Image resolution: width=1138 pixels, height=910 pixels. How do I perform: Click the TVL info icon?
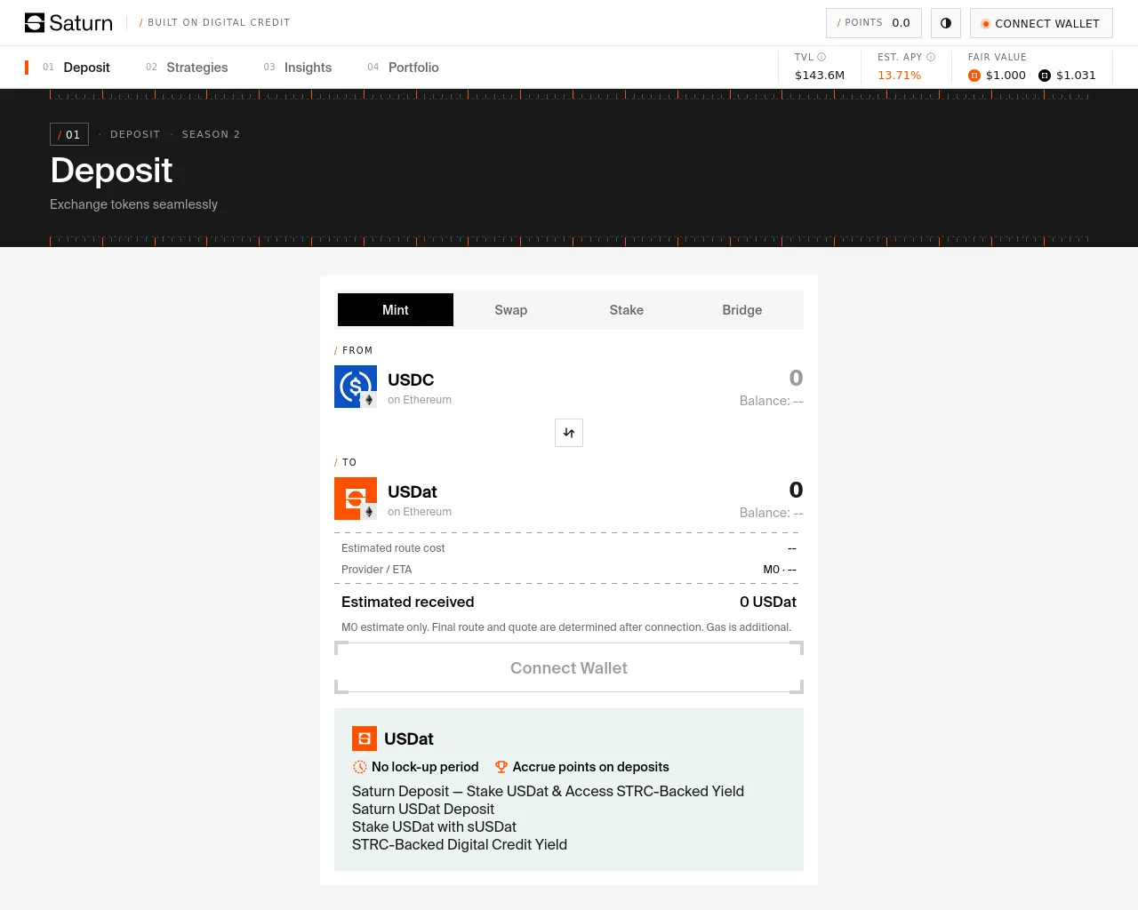point(821,57)
